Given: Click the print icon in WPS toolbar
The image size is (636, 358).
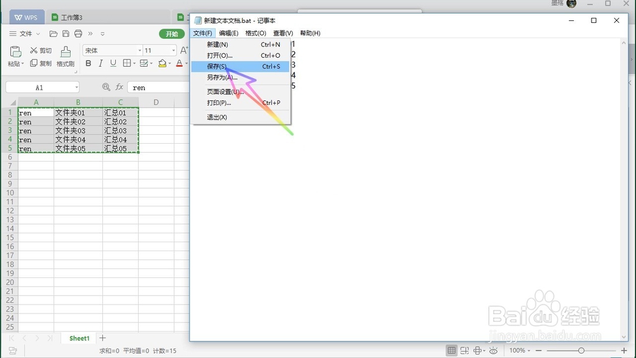Looking at the screenshot, I should [78, 34].
